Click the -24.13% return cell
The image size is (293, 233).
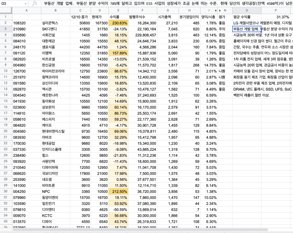(x=118, y=29)
